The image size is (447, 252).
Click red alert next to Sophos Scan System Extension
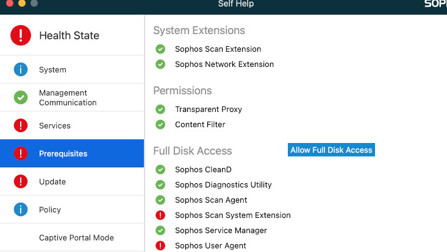pyautogui.click(x=160, y=215)
